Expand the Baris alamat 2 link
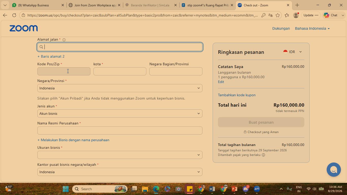This screenshot has height=195, width=347. tap(51, 56)
